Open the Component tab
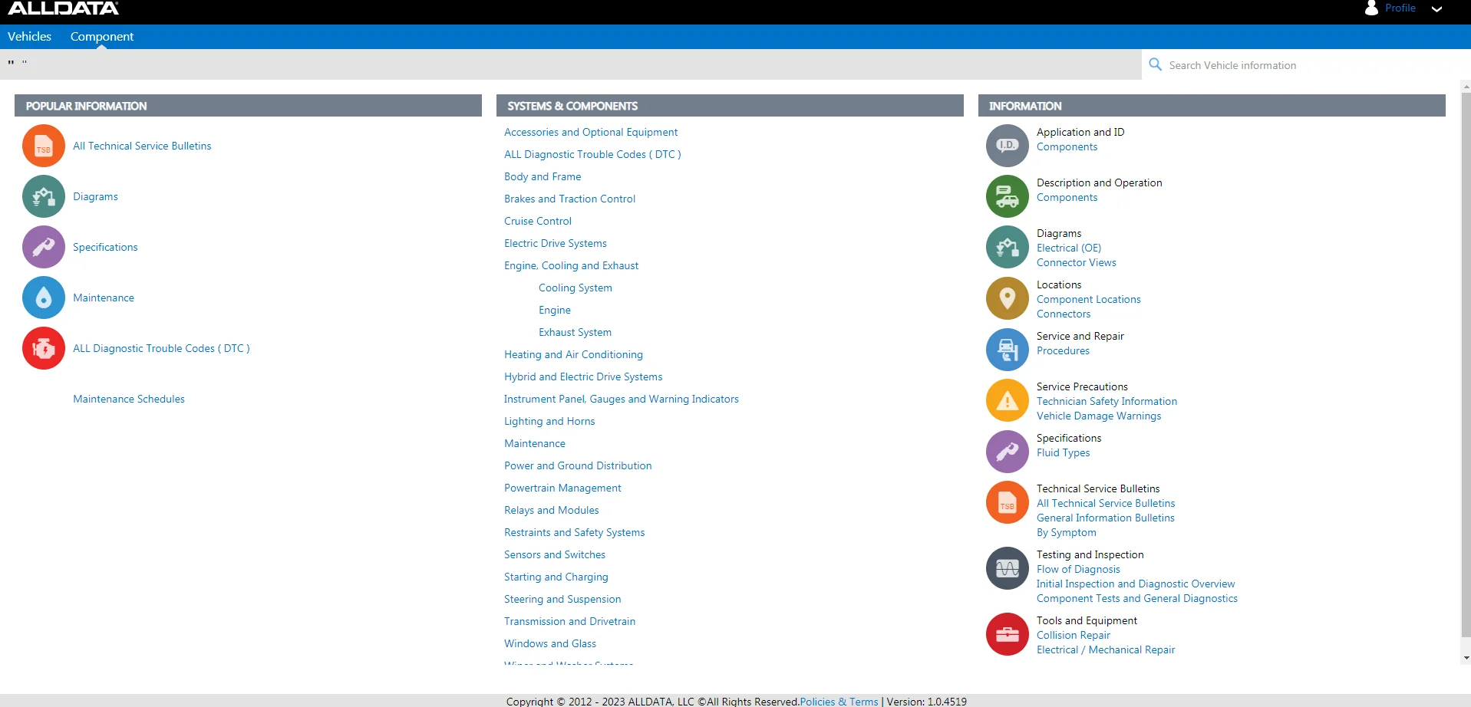 pos(101,36)
